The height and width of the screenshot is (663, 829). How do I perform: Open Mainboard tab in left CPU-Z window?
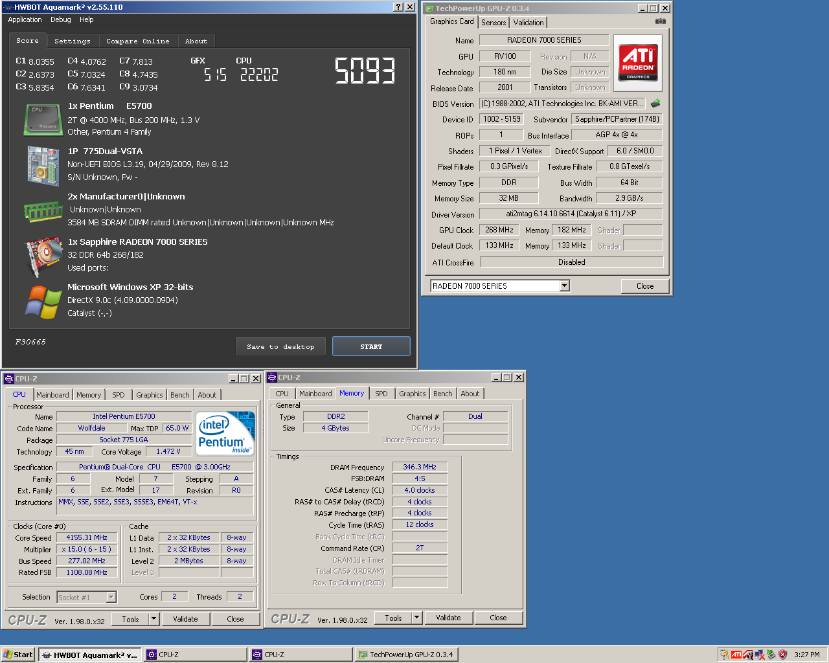(x=52, y=395)
